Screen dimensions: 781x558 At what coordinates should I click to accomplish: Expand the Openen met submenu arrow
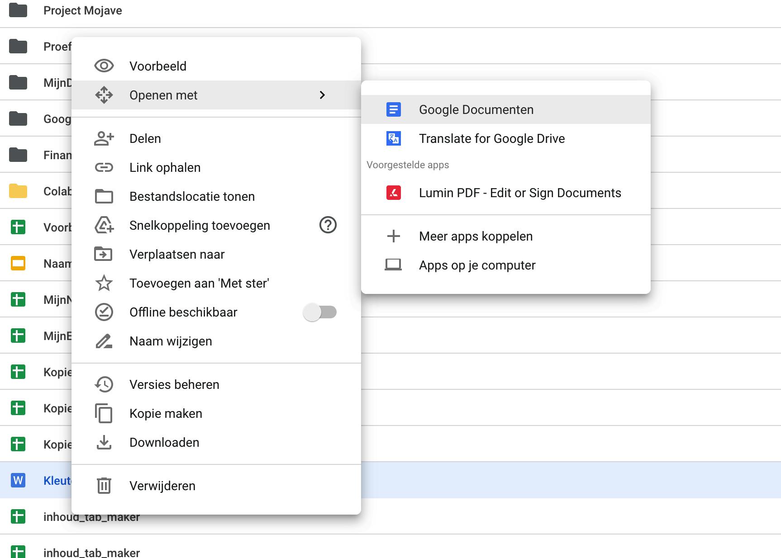pyautogui.click(x=322, y=95)
